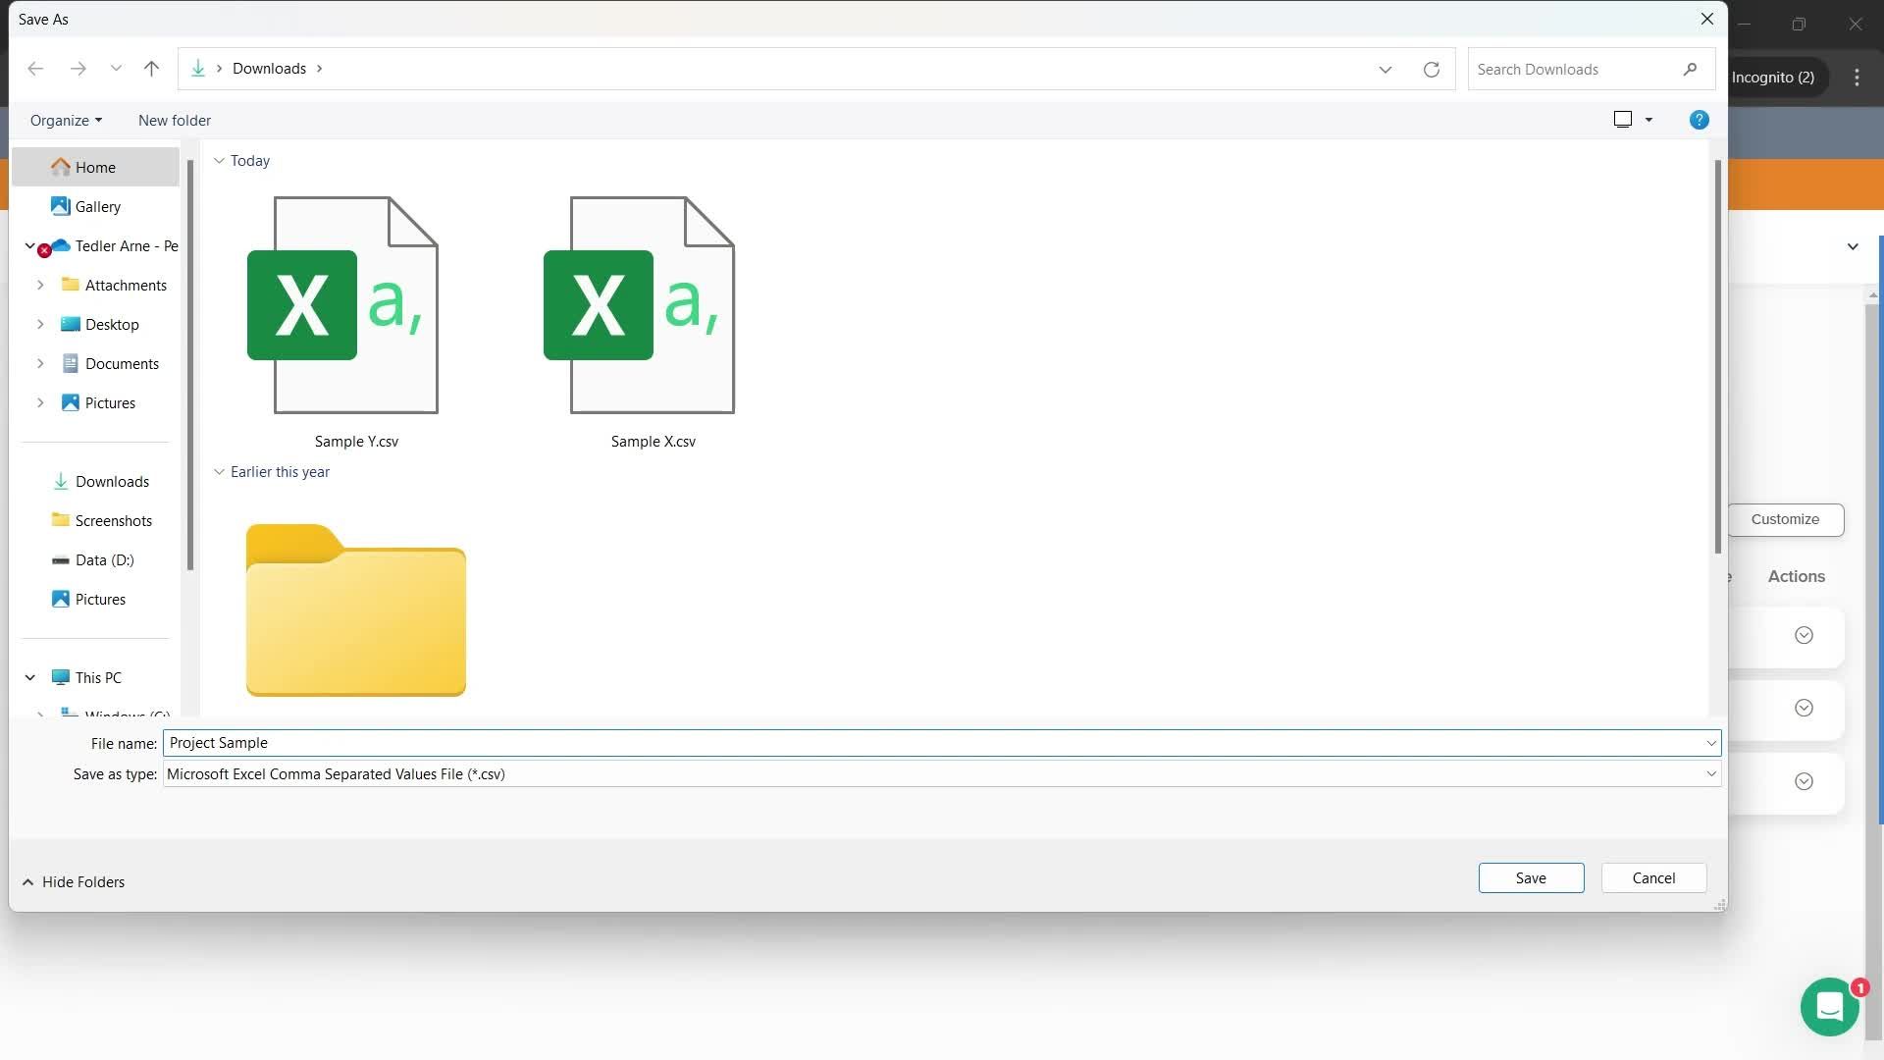1884x1060 pixels.
Task: Collapse the Today group
Action: coord(219,161)
